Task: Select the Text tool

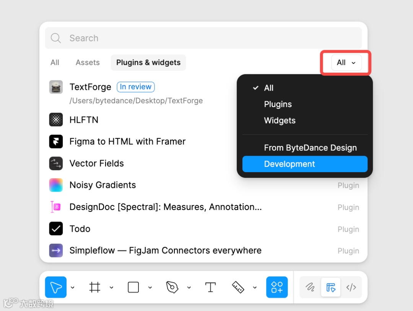Action: pyautogui.click(x=210, y=287)
